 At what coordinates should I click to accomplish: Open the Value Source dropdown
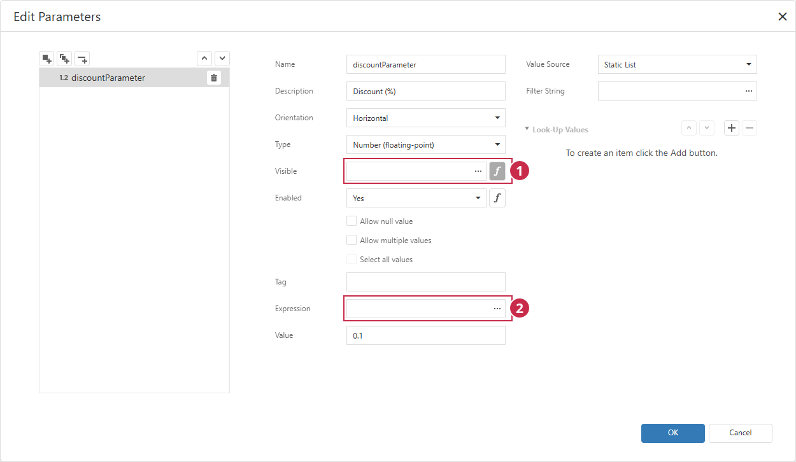(x=678, y=64)
